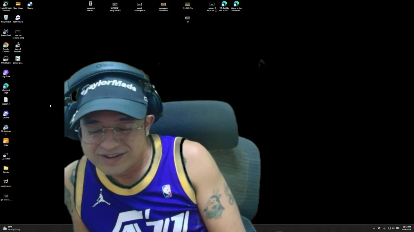Select the Stream Deck desktop shortcut
The width and height of the screenshot is (414, 232).
pos(6,33)
